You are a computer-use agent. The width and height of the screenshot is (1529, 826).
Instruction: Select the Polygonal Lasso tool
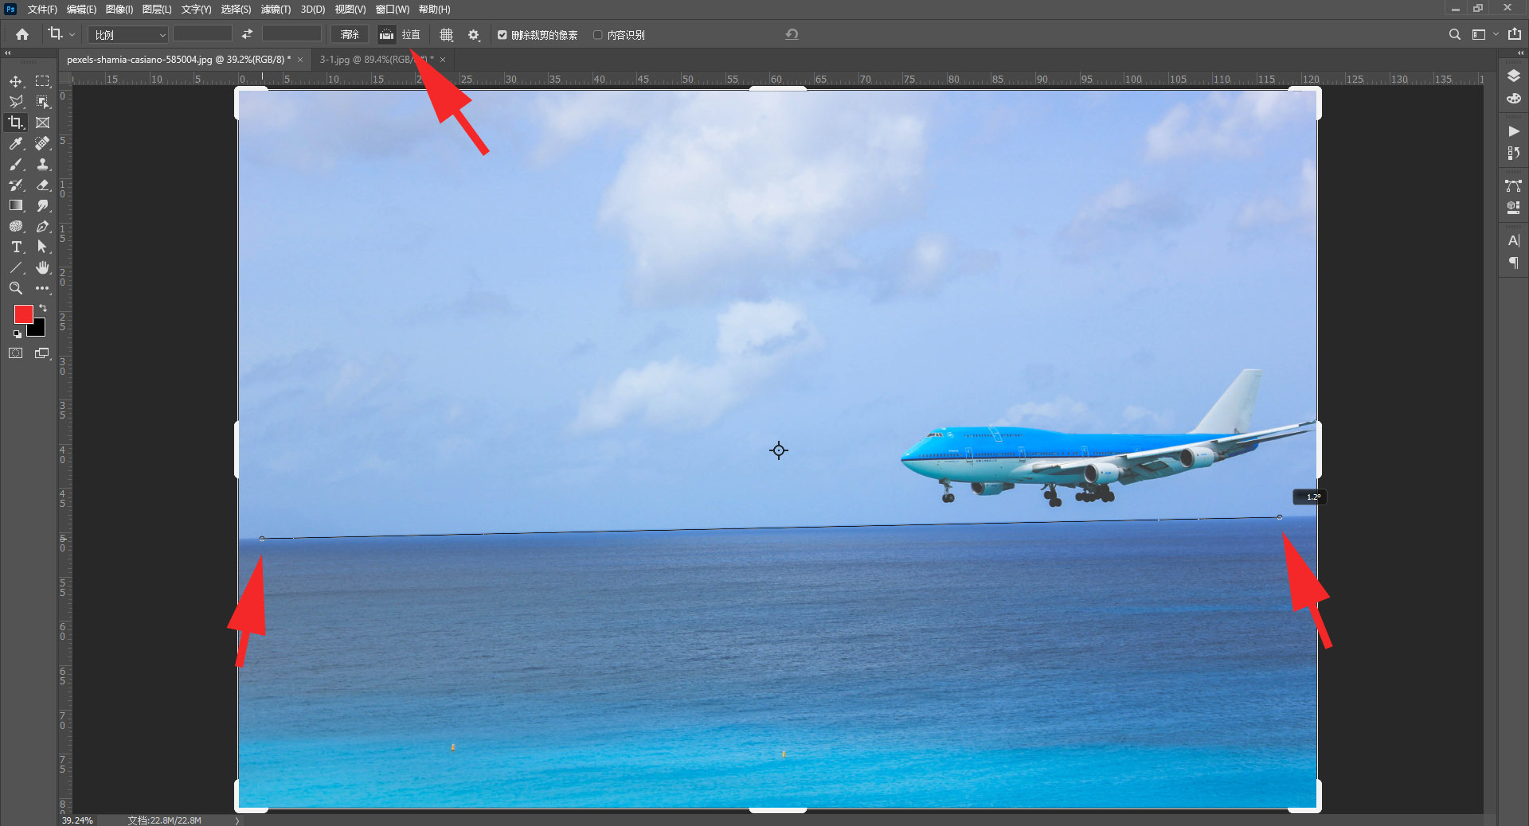[x=16, y=102]
